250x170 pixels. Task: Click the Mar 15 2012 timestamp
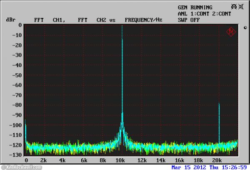pos(209,167)
